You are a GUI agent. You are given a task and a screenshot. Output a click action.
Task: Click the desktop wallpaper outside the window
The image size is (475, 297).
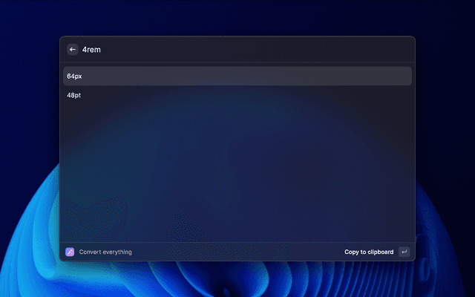tap(445, 148)
